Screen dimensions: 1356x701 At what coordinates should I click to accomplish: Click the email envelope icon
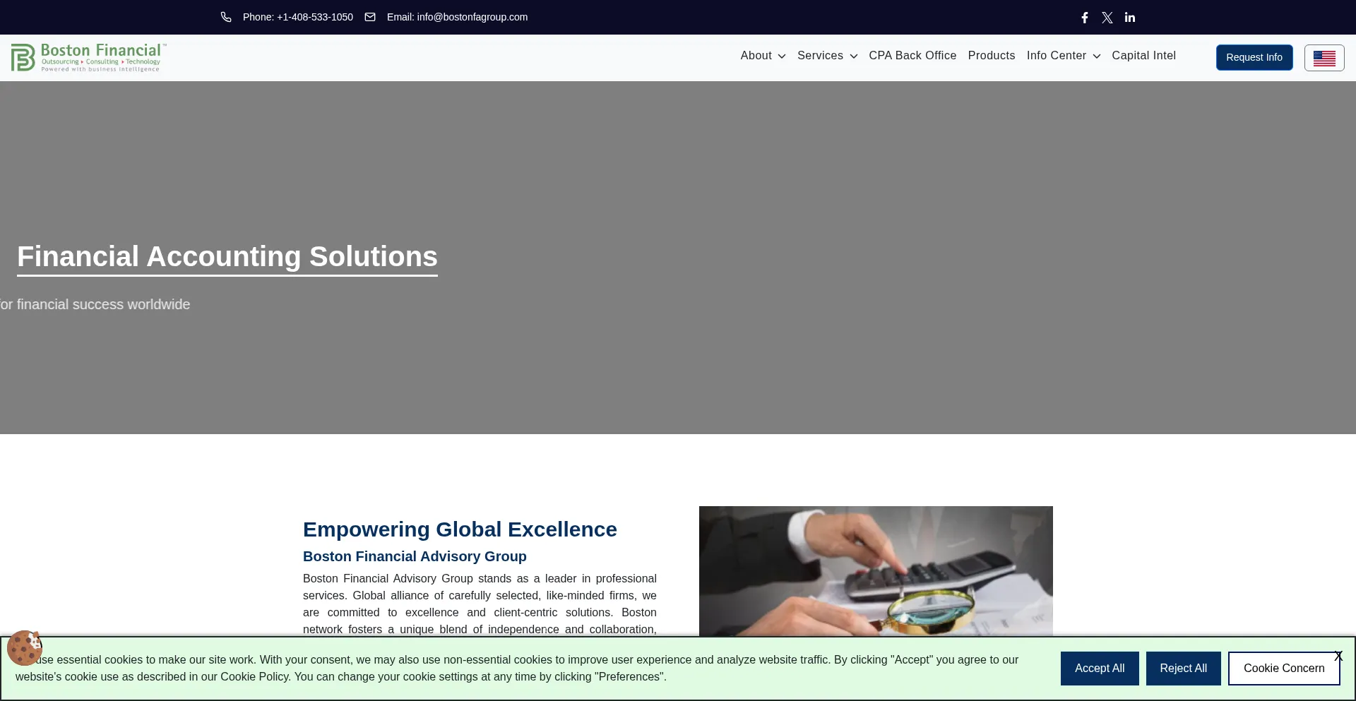click(370, 17)
